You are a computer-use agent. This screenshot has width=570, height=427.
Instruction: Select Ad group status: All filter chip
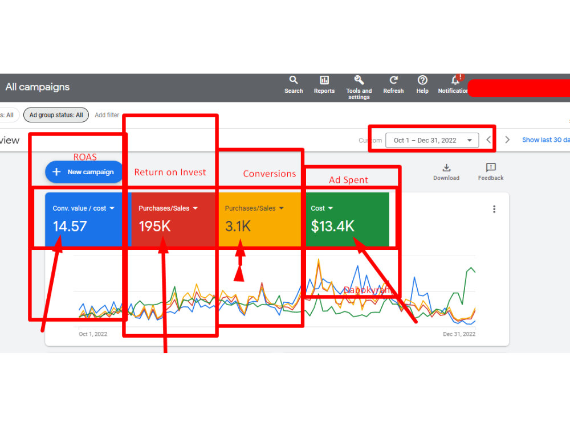click(x=56, y=115)
